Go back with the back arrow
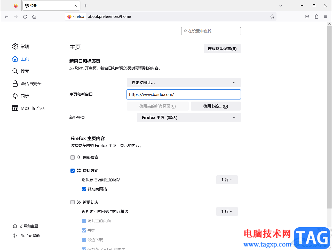 coord(6,16)
